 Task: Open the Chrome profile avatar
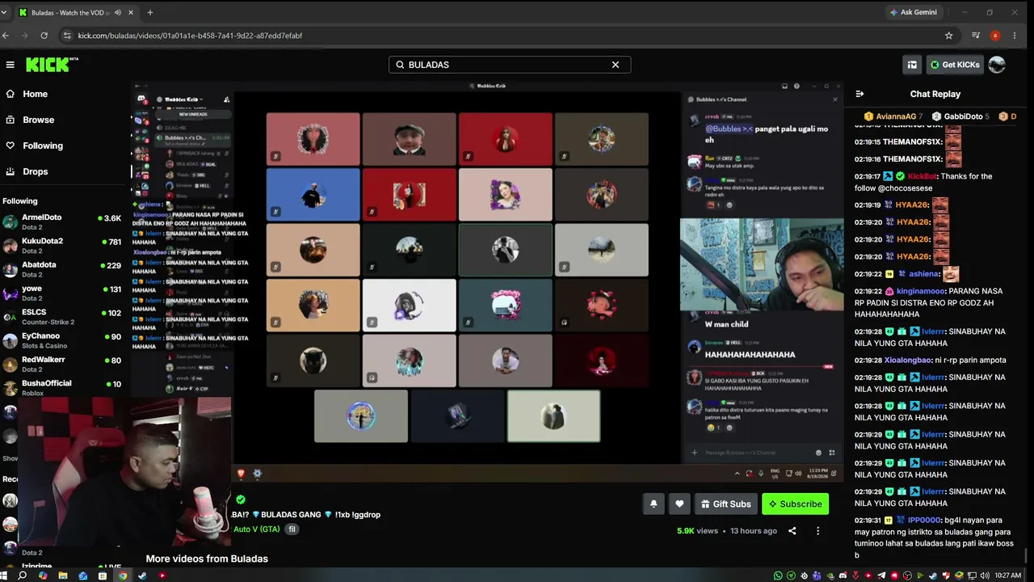995,36
